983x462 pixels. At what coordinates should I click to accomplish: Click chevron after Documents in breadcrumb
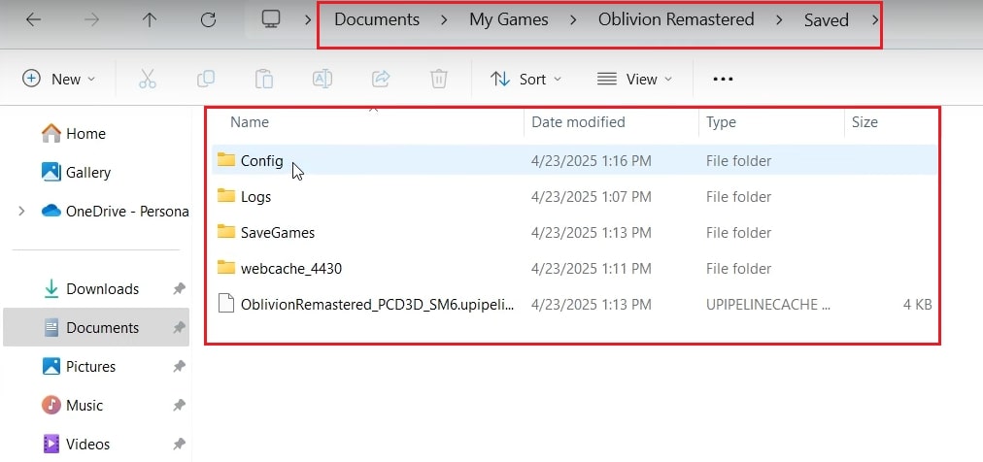click(444, 20)
